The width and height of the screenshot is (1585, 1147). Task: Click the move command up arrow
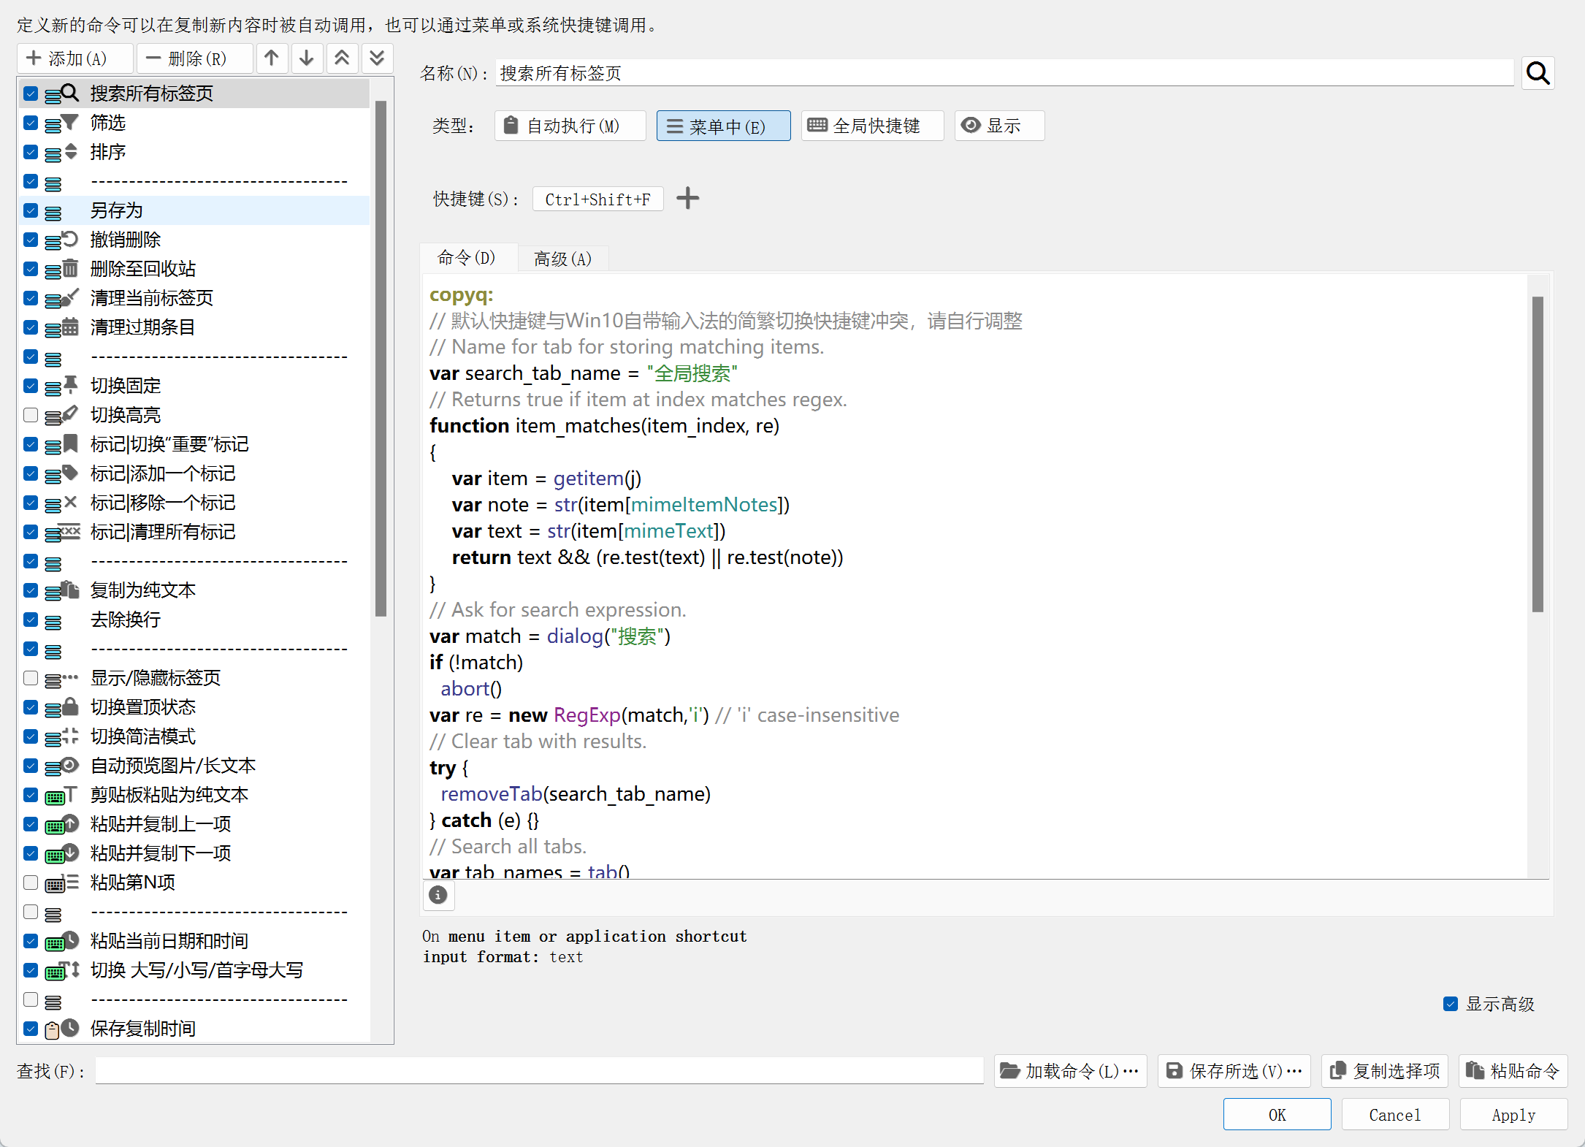tap(272, 58)
